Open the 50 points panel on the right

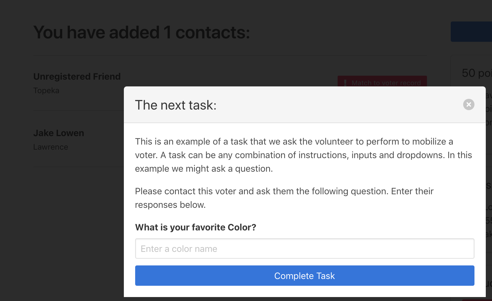click(475, 73)
